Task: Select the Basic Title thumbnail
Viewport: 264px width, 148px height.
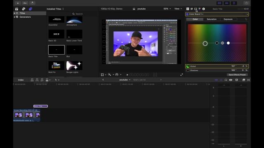Action: point(57,50)
